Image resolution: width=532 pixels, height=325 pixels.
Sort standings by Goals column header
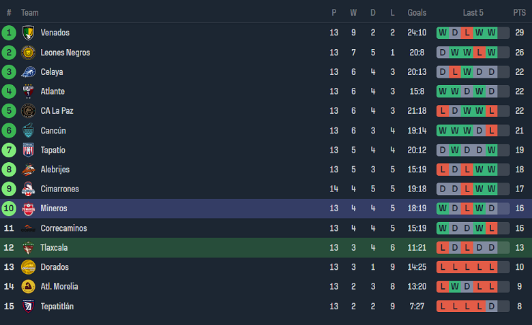point(417,12)
